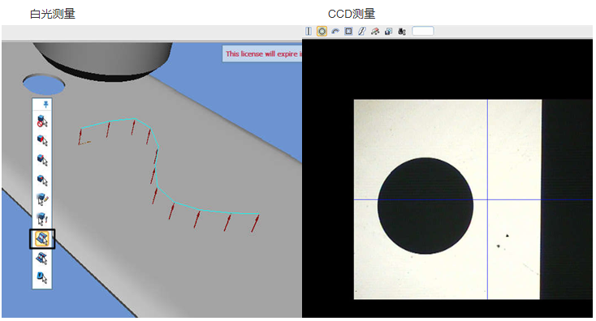The width and height of the screenshot is (596, 321).
Task: Click the eraser clear points tool
Action: [375, 31]
